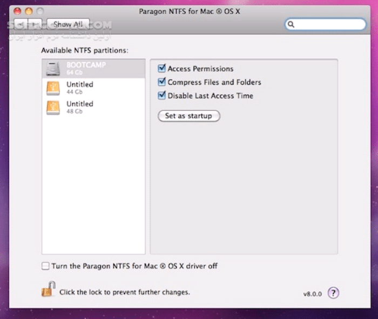The height and width of the screenshot is (319, 378).
Task: Click the Available NTFS partitions label
Action: click(x=85, y=50)
